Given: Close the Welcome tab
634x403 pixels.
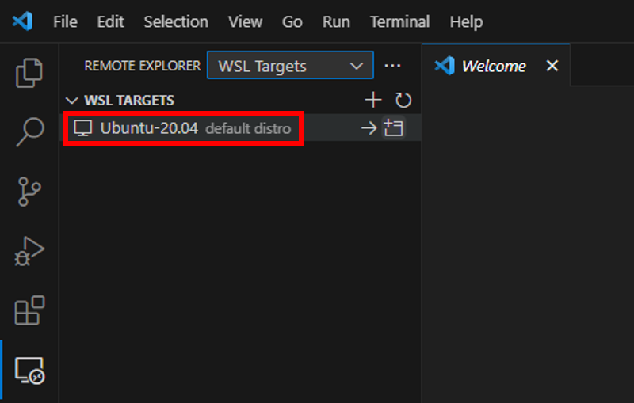Looking at the screenshot, I should click(552, 66).
